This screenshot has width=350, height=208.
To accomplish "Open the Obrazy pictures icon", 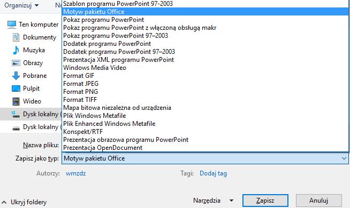I will point(16,63).
